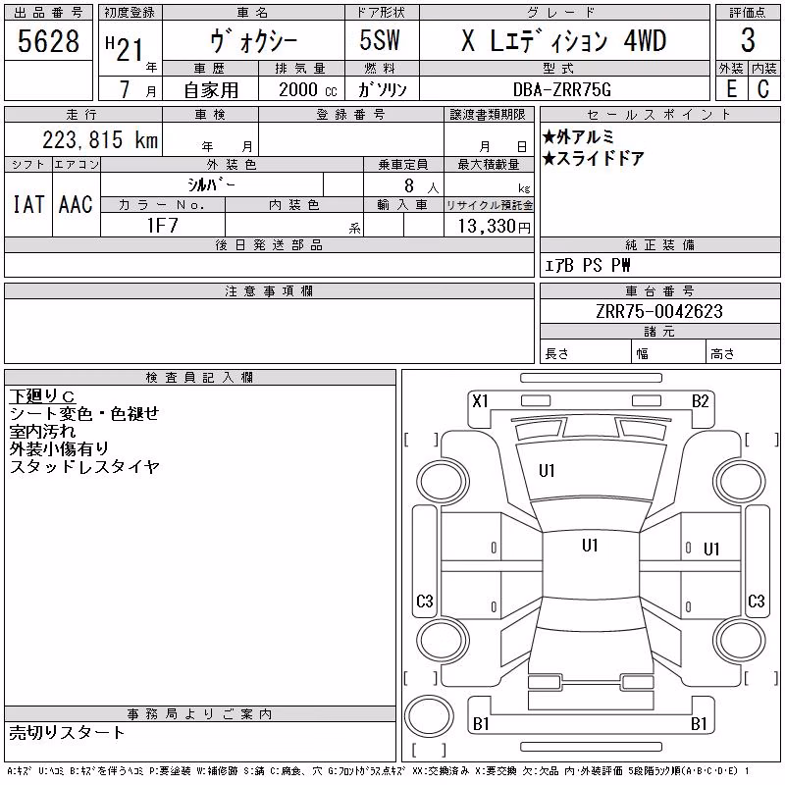Click the right side C3 corrosion mark
Image resolution: width=785 pixels, height=785 pixels.
pyautogui.click(x=756, y=601)
